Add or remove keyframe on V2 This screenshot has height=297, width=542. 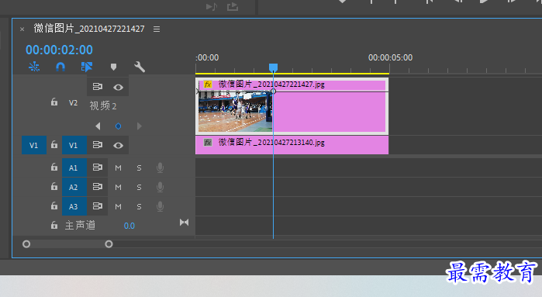click(x=118, y=126)
